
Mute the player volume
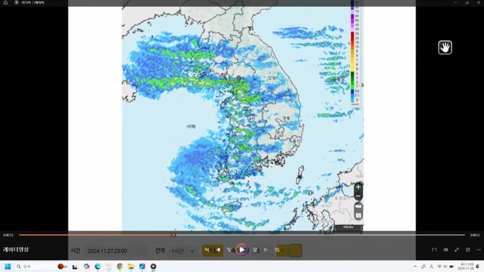(446, 250)
